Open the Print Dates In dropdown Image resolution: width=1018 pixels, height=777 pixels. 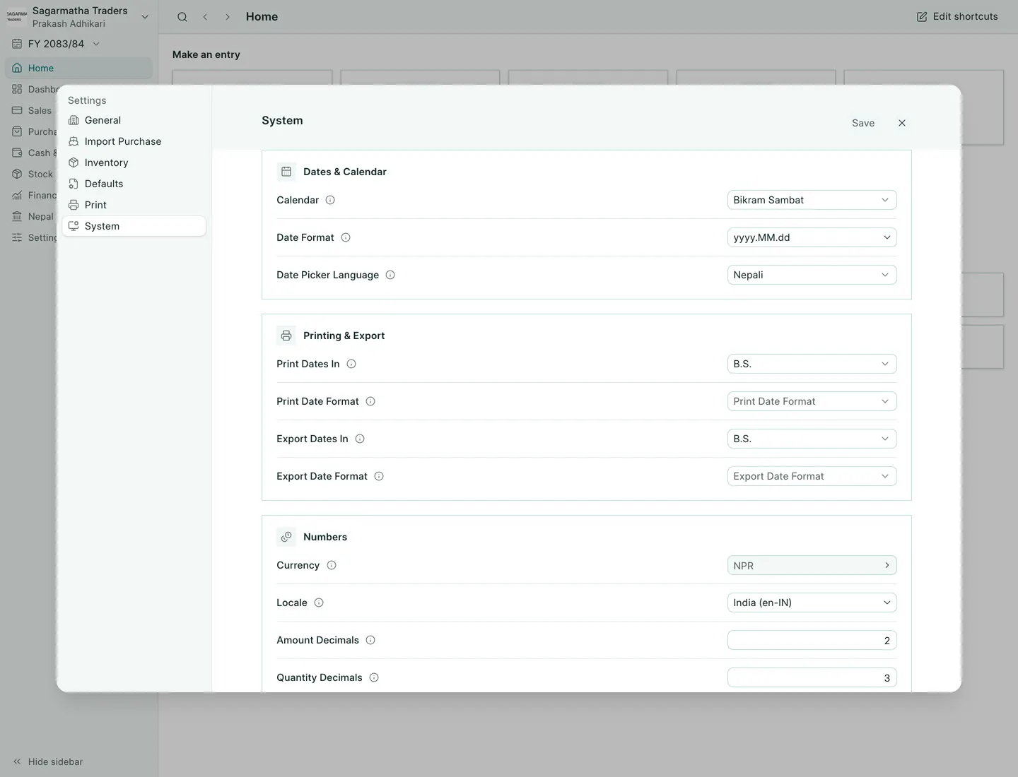click(812, 364)
